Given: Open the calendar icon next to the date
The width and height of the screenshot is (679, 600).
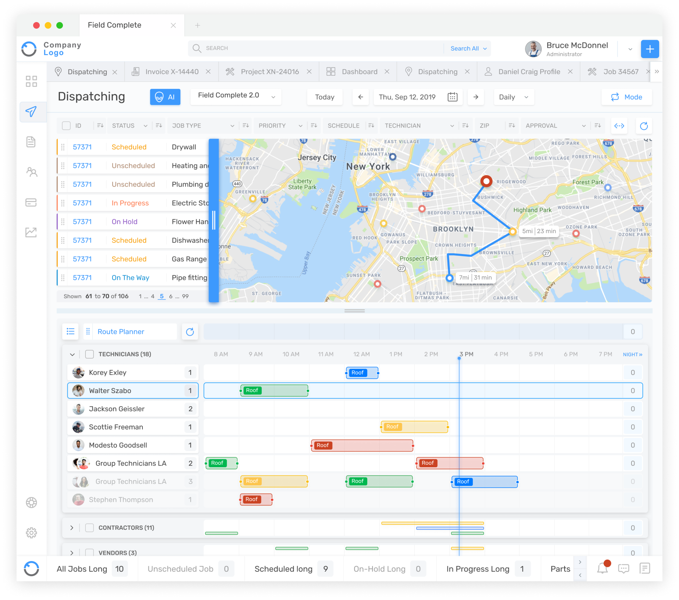Looking at the screenshot, I should (x=452, y=97).
